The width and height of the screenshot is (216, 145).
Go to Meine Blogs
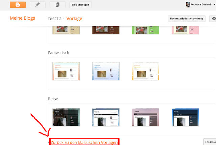[x=23, y=18]
